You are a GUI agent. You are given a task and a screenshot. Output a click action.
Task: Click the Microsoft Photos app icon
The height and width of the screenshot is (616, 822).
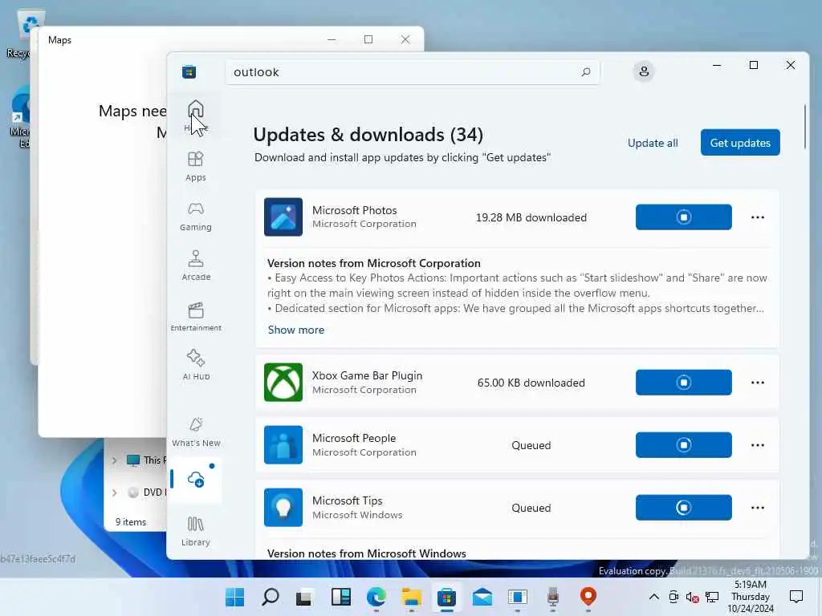coord(283,217)
